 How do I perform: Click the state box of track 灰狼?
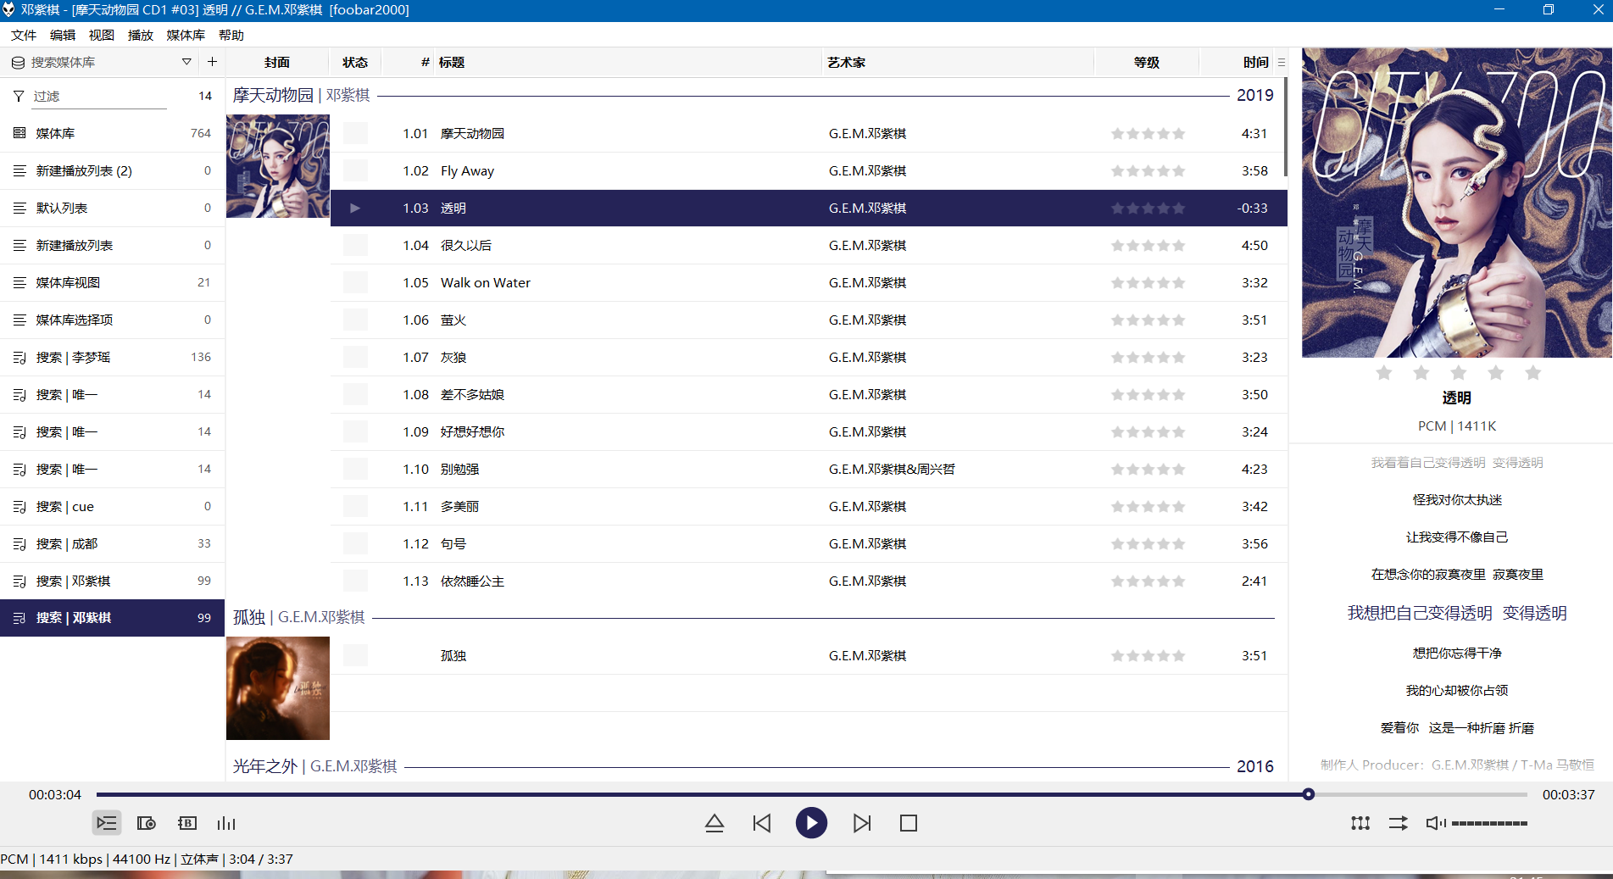tap(355, 357)
